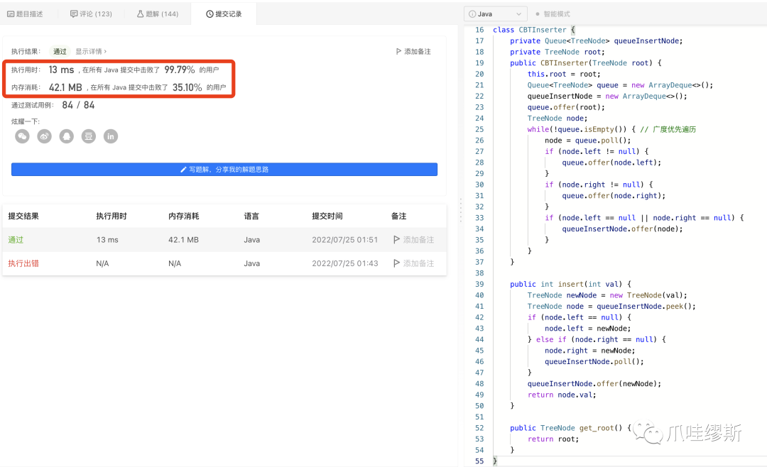This screenshot has height=467, width=767.
Task: Open the Java language dropdown
Action: (x=495, y=13)
